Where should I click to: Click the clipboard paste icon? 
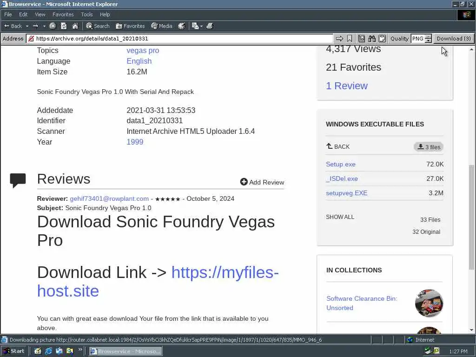(x=382, y=39)
